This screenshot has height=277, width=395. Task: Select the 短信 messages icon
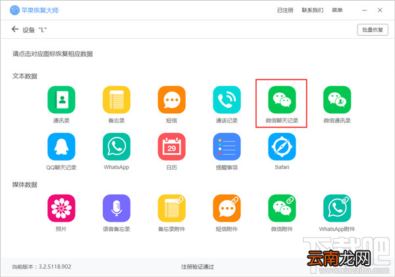172,100
